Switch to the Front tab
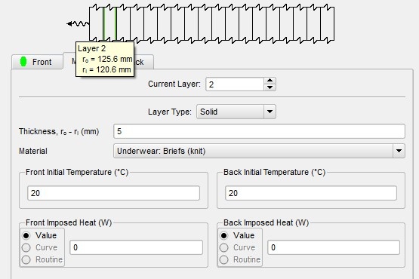 (37, 62)
